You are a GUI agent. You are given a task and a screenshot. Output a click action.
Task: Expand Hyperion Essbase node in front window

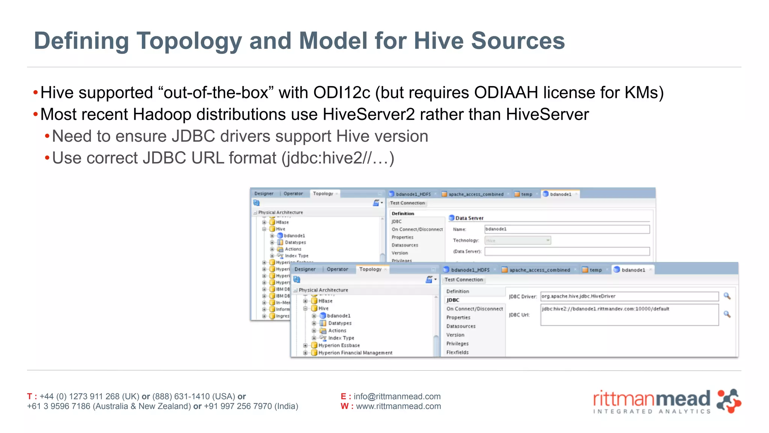click(x=305, y=345)
